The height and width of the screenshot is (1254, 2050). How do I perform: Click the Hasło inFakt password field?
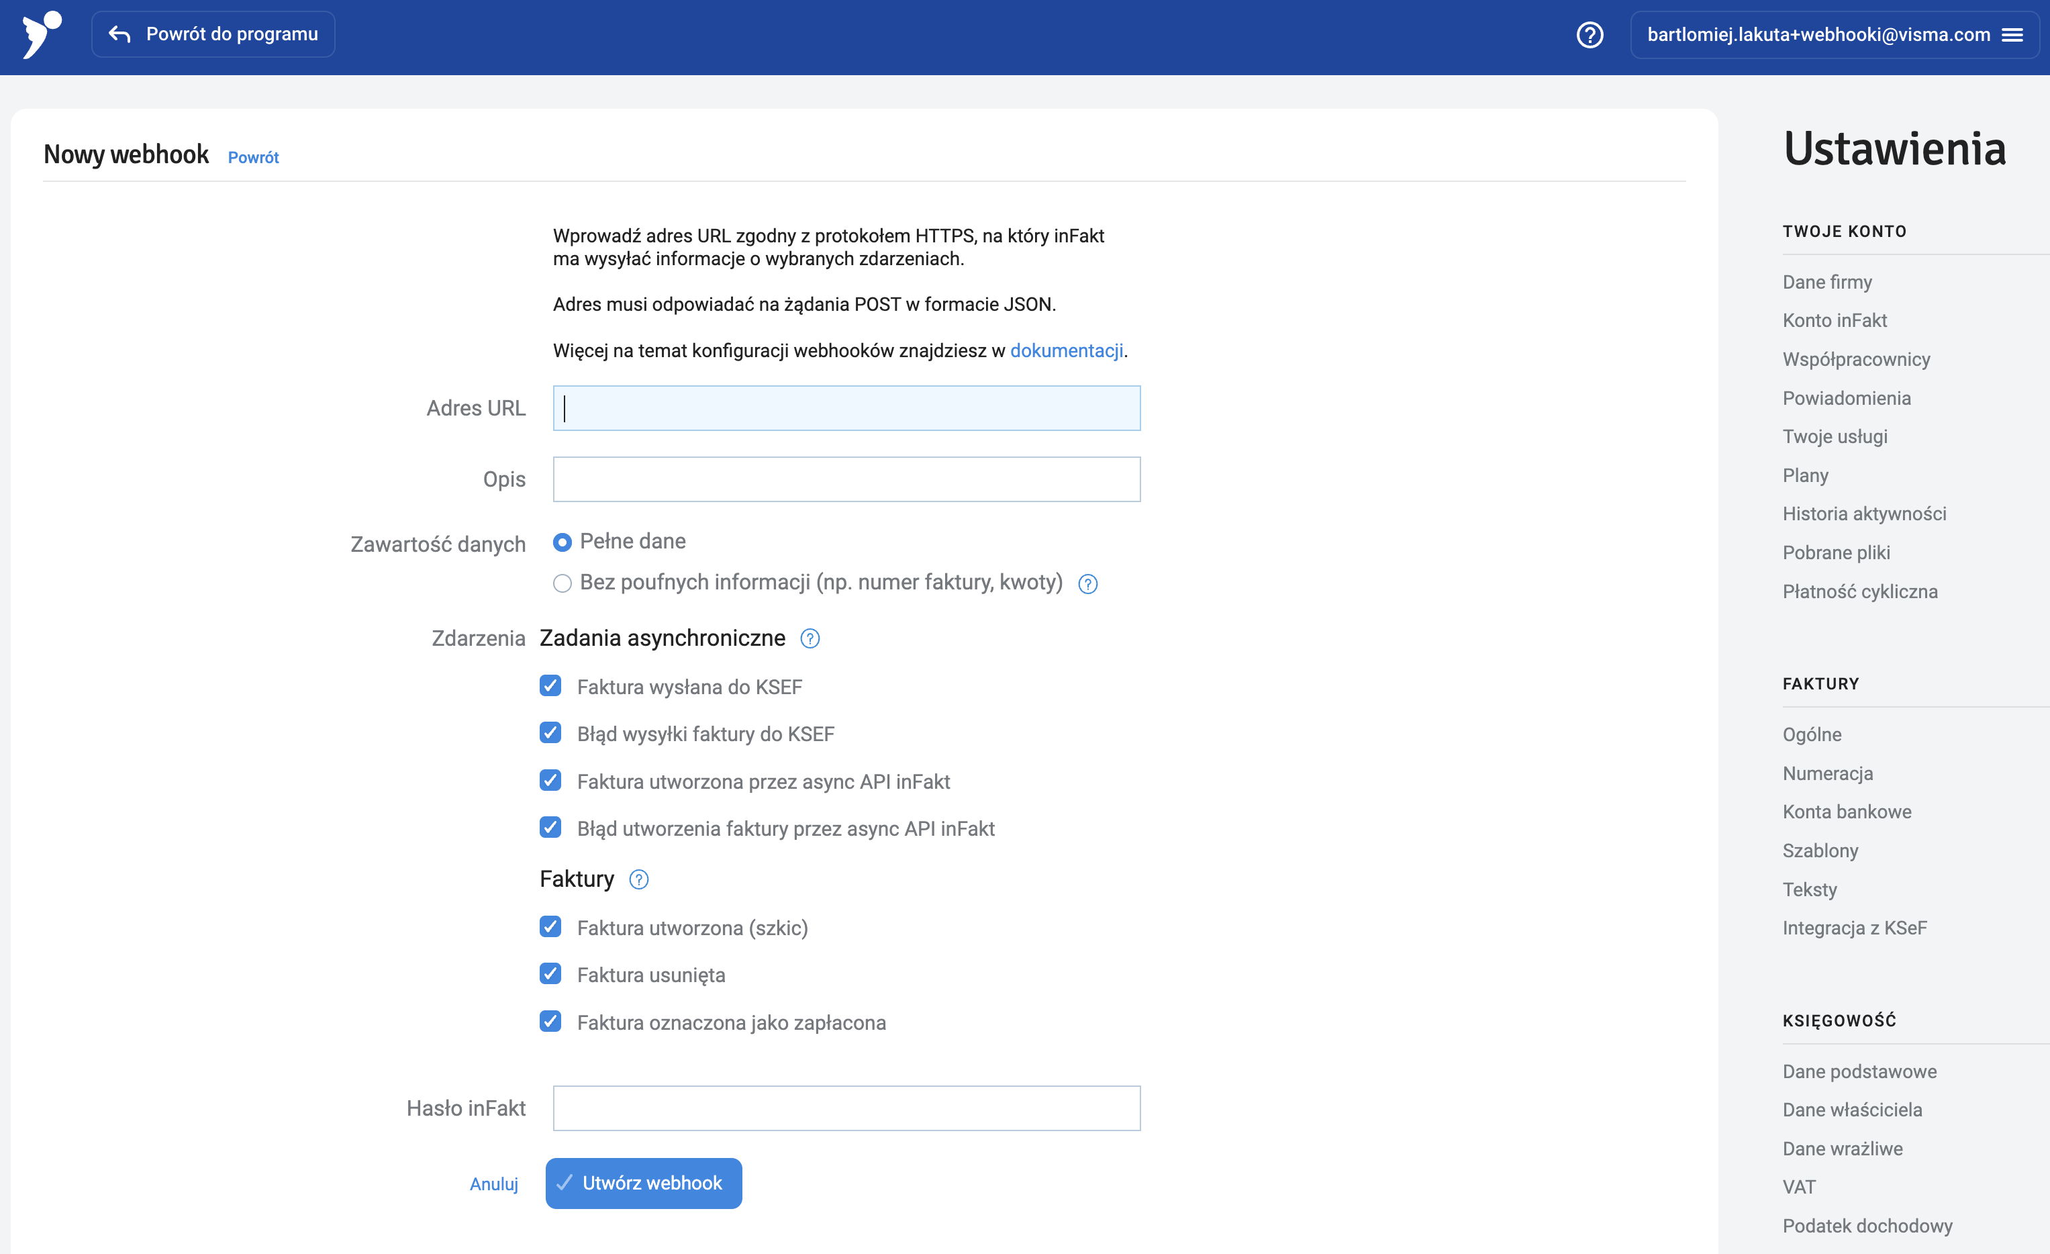[x=846, y=1108]
